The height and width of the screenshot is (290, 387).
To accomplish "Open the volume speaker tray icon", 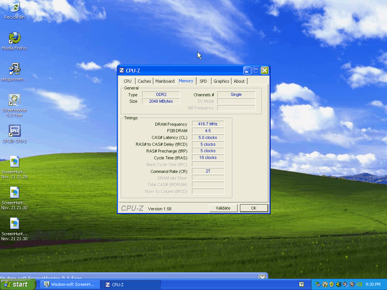I will coord(338,284).
